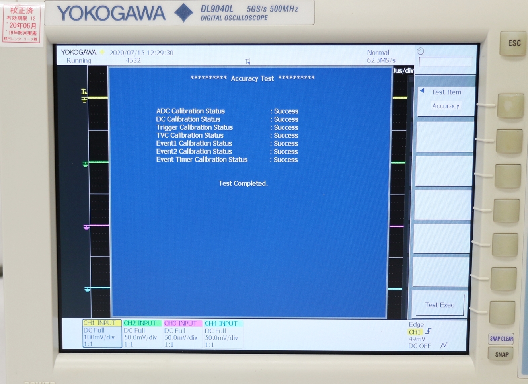Click the 49mV trigger level value
Screen dimensions: 528x384
417,339
